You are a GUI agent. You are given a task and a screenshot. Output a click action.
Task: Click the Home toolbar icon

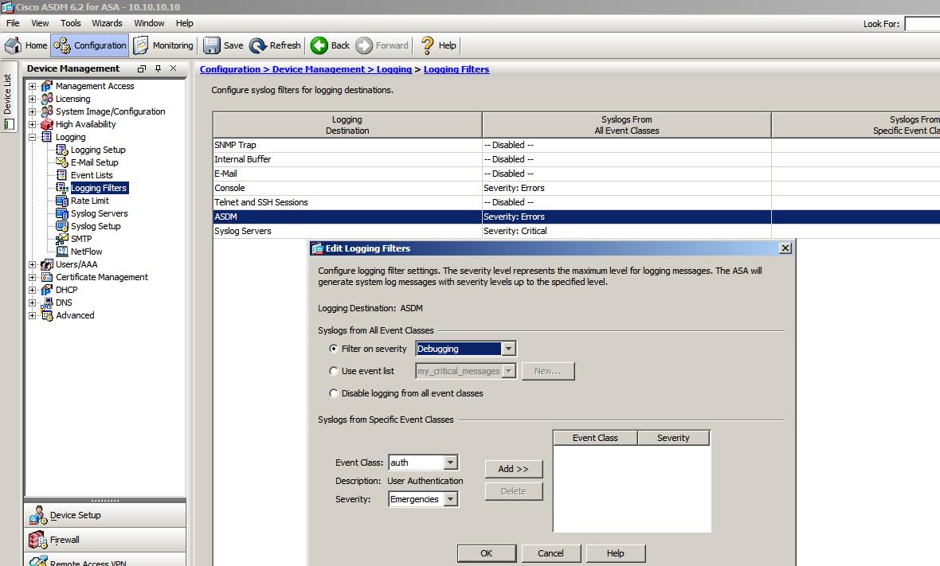(x=14, y=45)
